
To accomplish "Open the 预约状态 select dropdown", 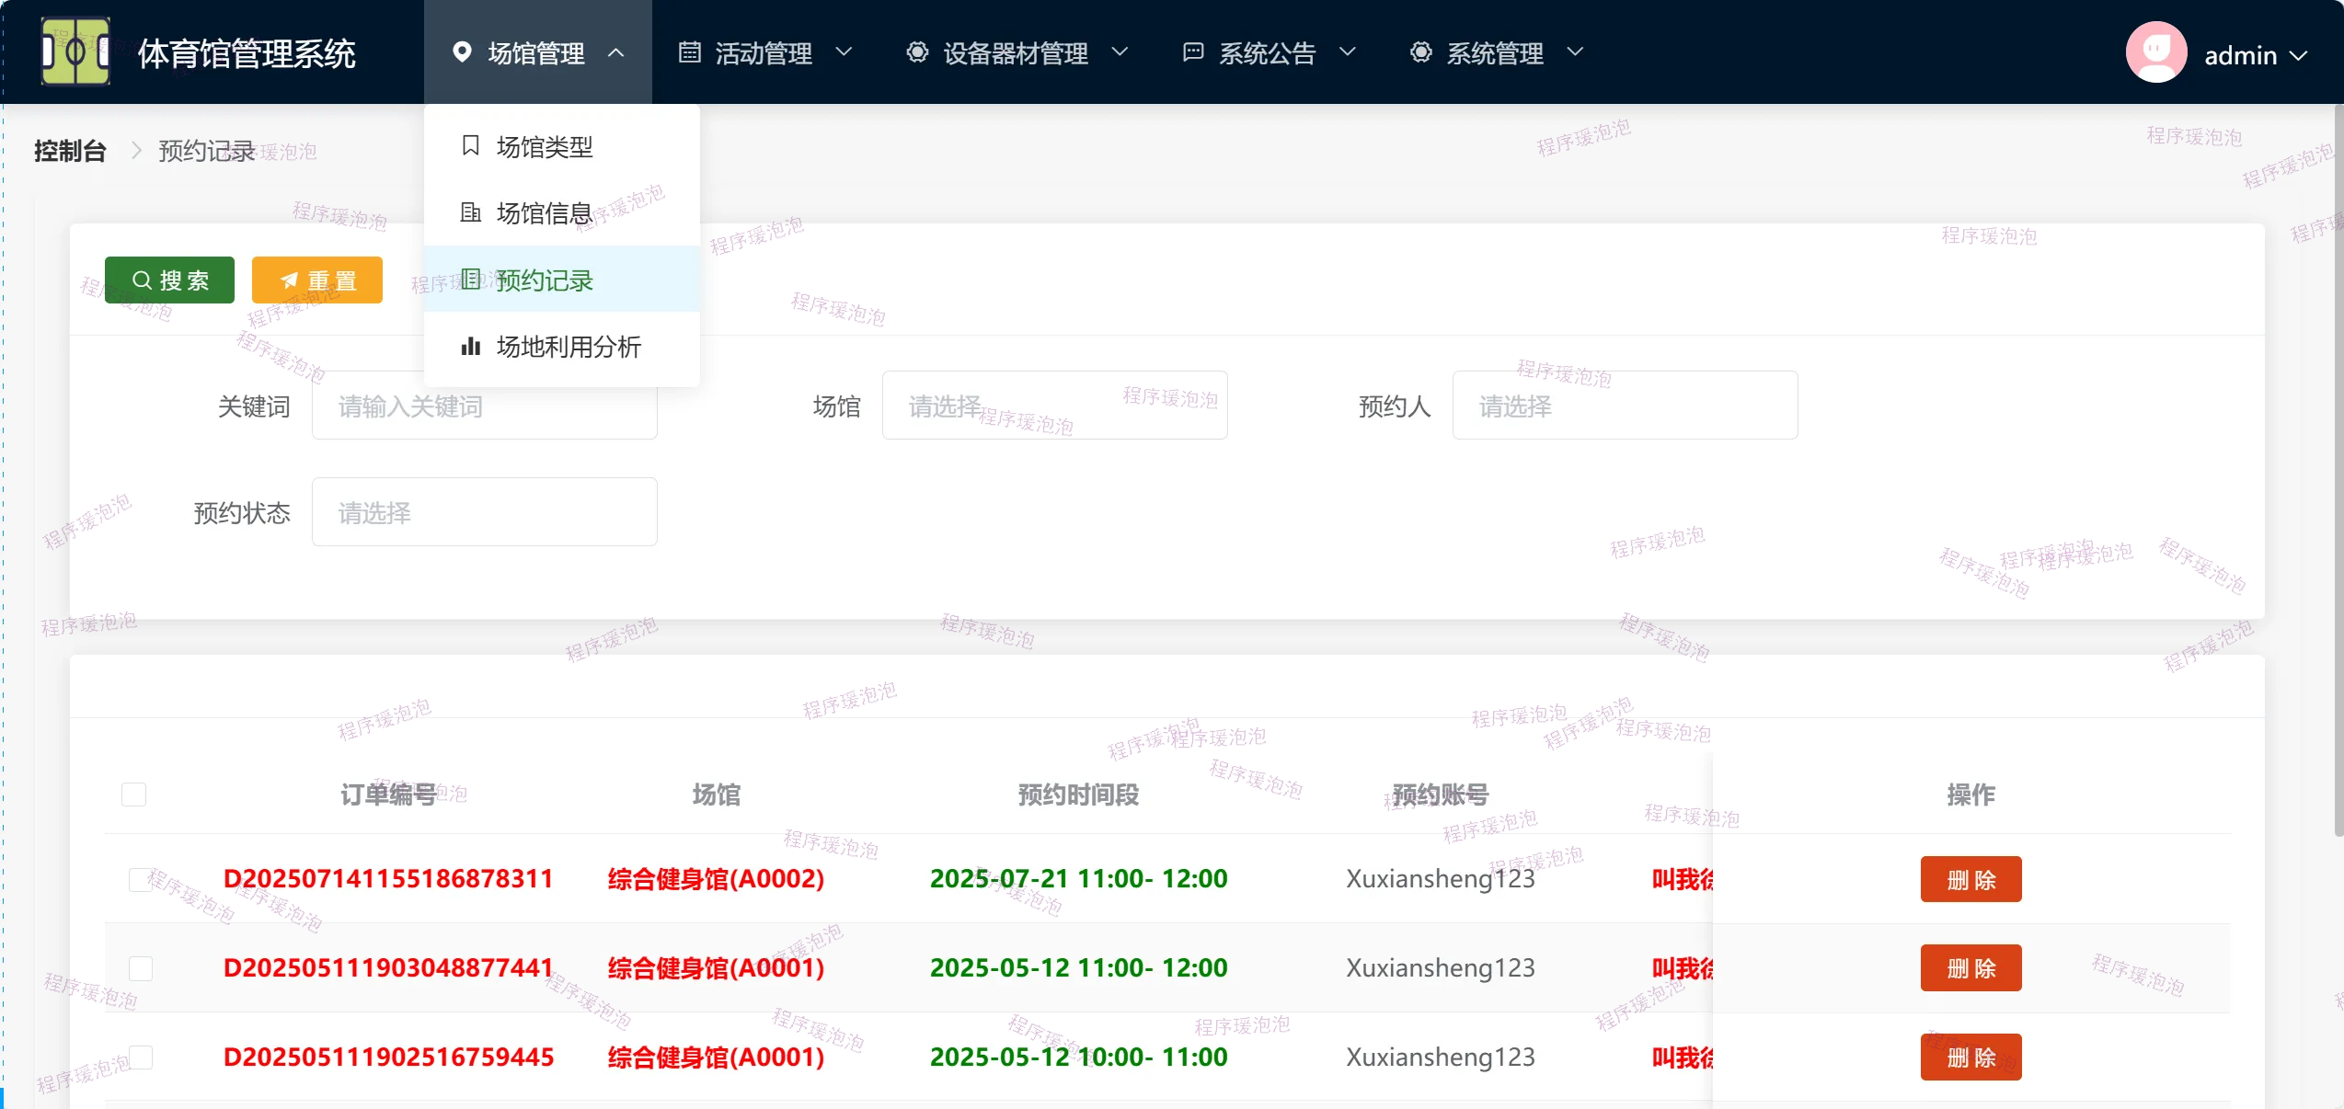I will 484,512.
